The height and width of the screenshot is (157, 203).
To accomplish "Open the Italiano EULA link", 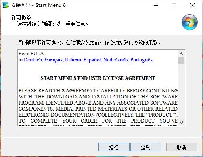I will (x=73, y=60).
